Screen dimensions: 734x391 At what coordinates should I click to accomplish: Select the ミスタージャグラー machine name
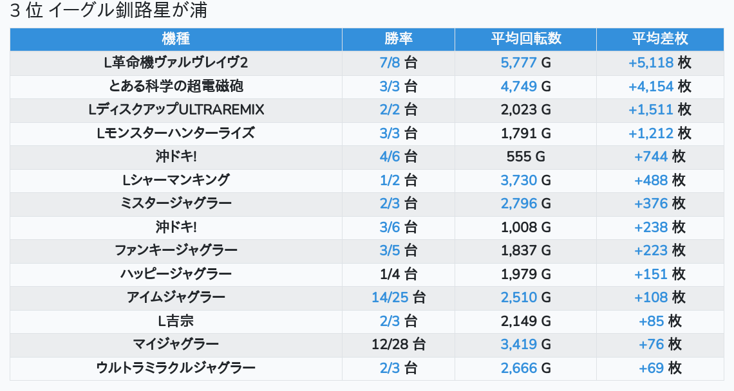(x=176, y=203)
